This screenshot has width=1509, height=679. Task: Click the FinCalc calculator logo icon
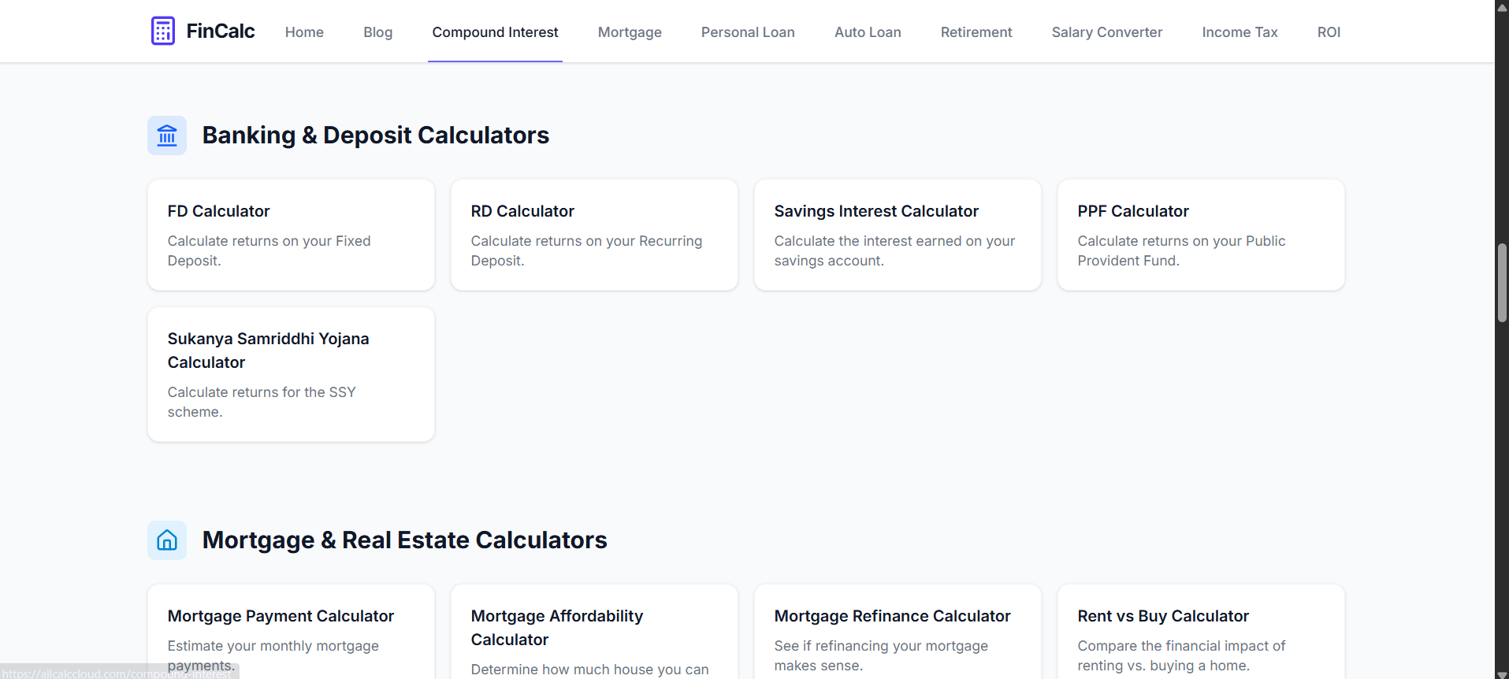pyautogui.click(x=163, y=30)
